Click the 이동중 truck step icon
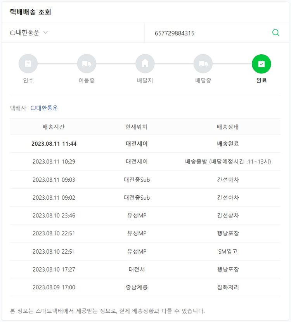291x322 pixels. click(87, 64)
